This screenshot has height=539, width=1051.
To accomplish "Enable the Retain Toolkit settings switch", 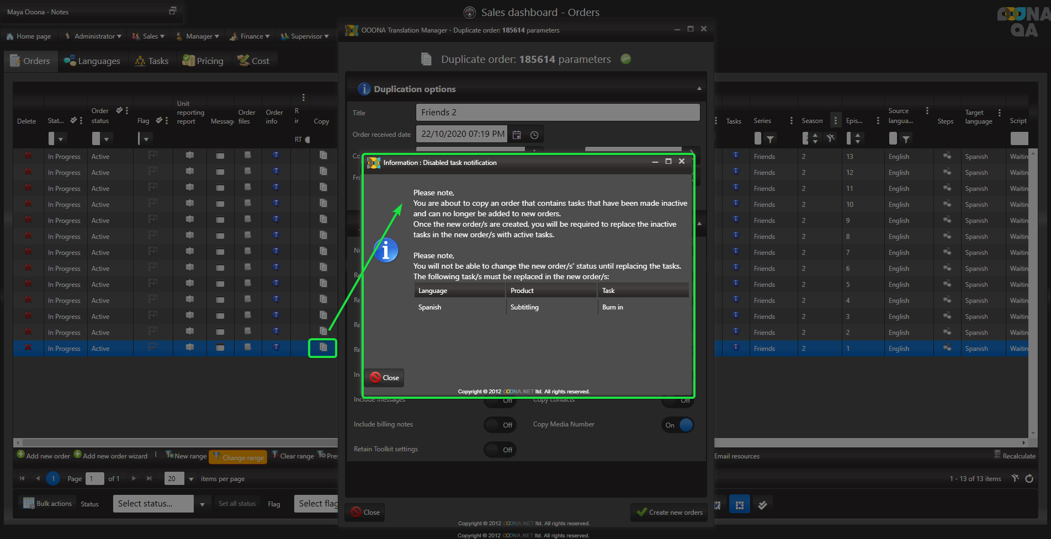I will pyautogui.click(x=500, y=450).
